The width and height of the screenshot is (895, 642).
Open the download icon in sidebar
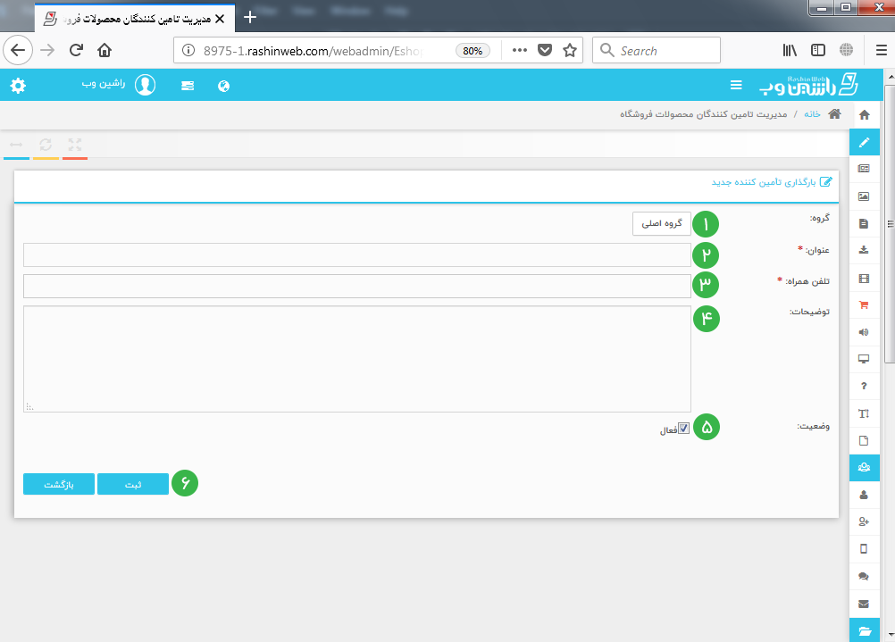(x=864, y=250)
